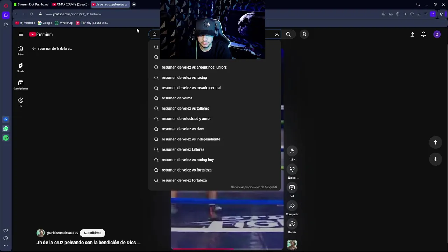Bookmark page with toolbar heart icon

tap(412, 14)
